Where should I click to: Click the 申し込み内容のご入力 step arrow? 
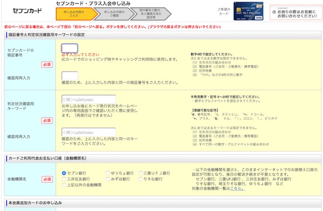pos(76,14)
